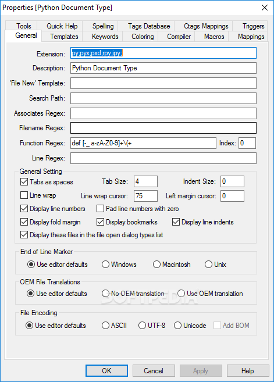Click the Associates Regex field
Screen dimensions: 274x382
coord(163,113)
